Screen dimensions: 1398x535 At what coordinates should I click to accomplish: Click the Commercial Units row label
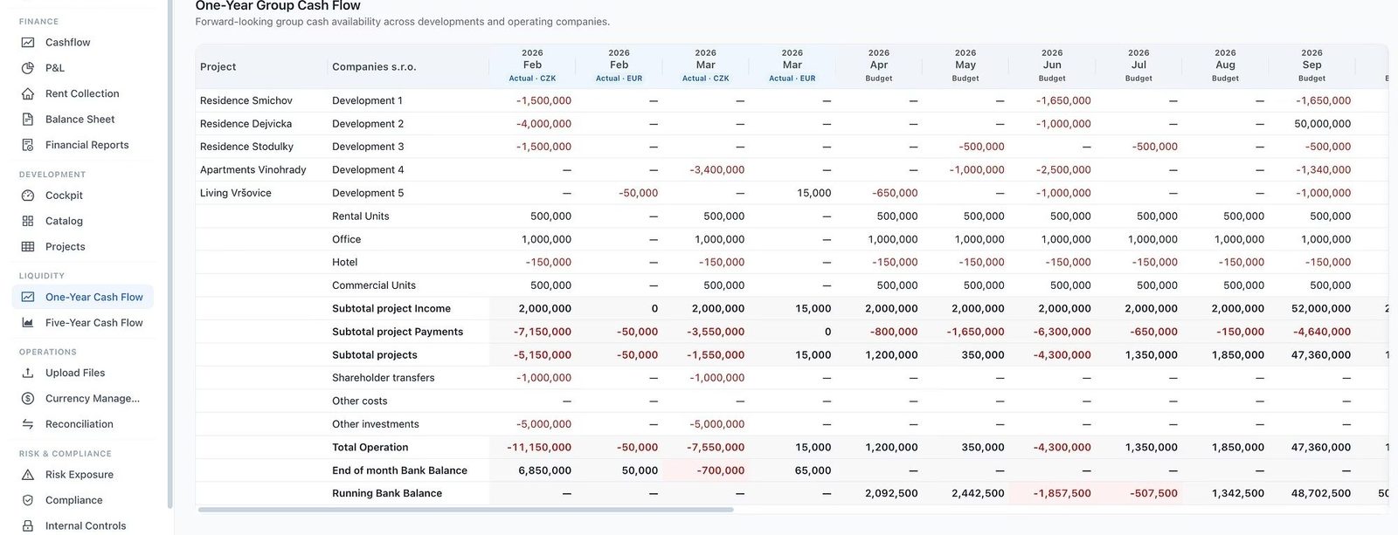374,285
